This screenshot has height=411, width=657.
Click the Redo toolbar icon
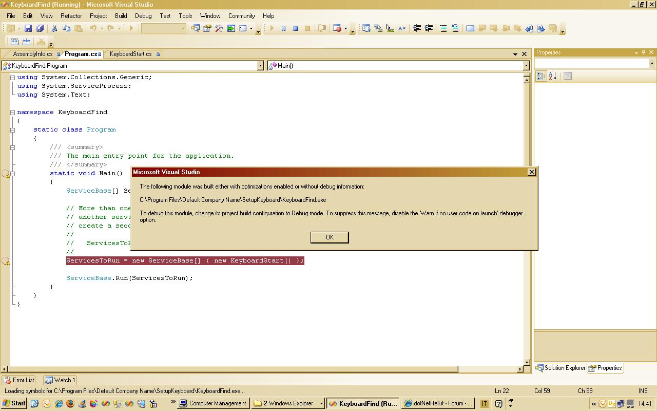point(110,28)
